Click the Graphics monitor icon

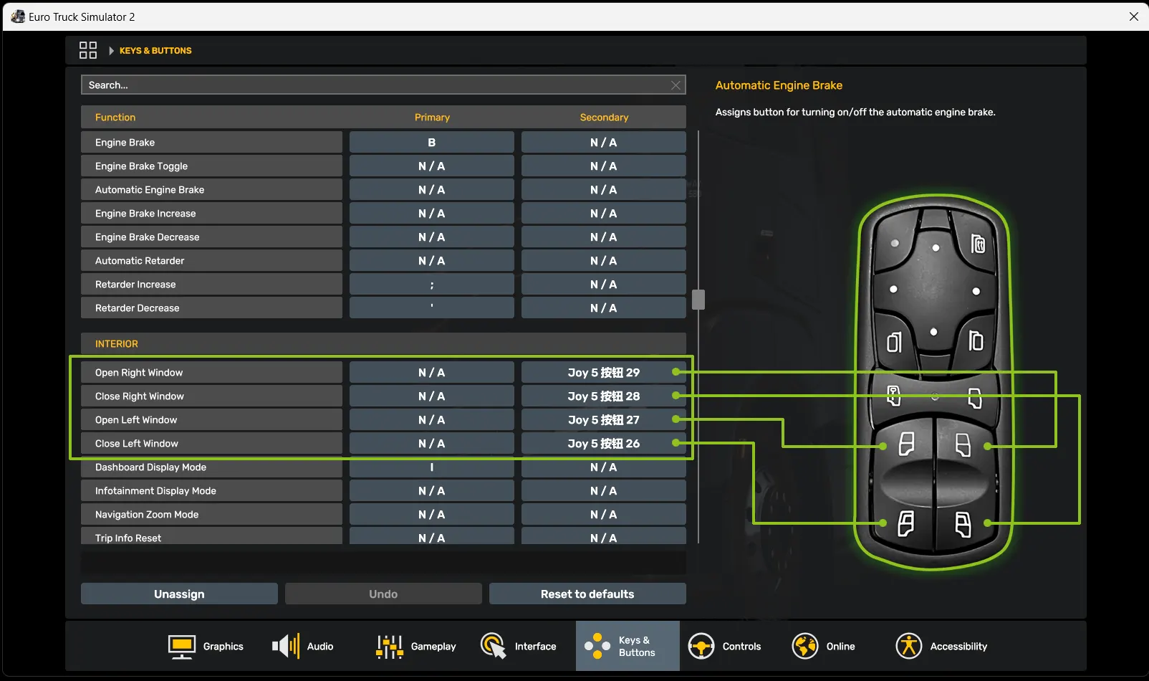182,647
